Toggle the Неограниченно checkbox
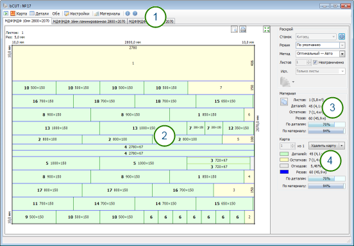This screenshot has height=246, width=354. [315, 62]
